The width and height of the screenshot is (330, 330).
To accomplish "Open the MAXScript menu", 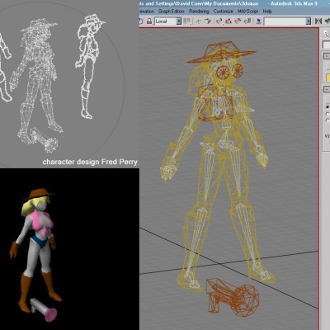I will 247,12.
